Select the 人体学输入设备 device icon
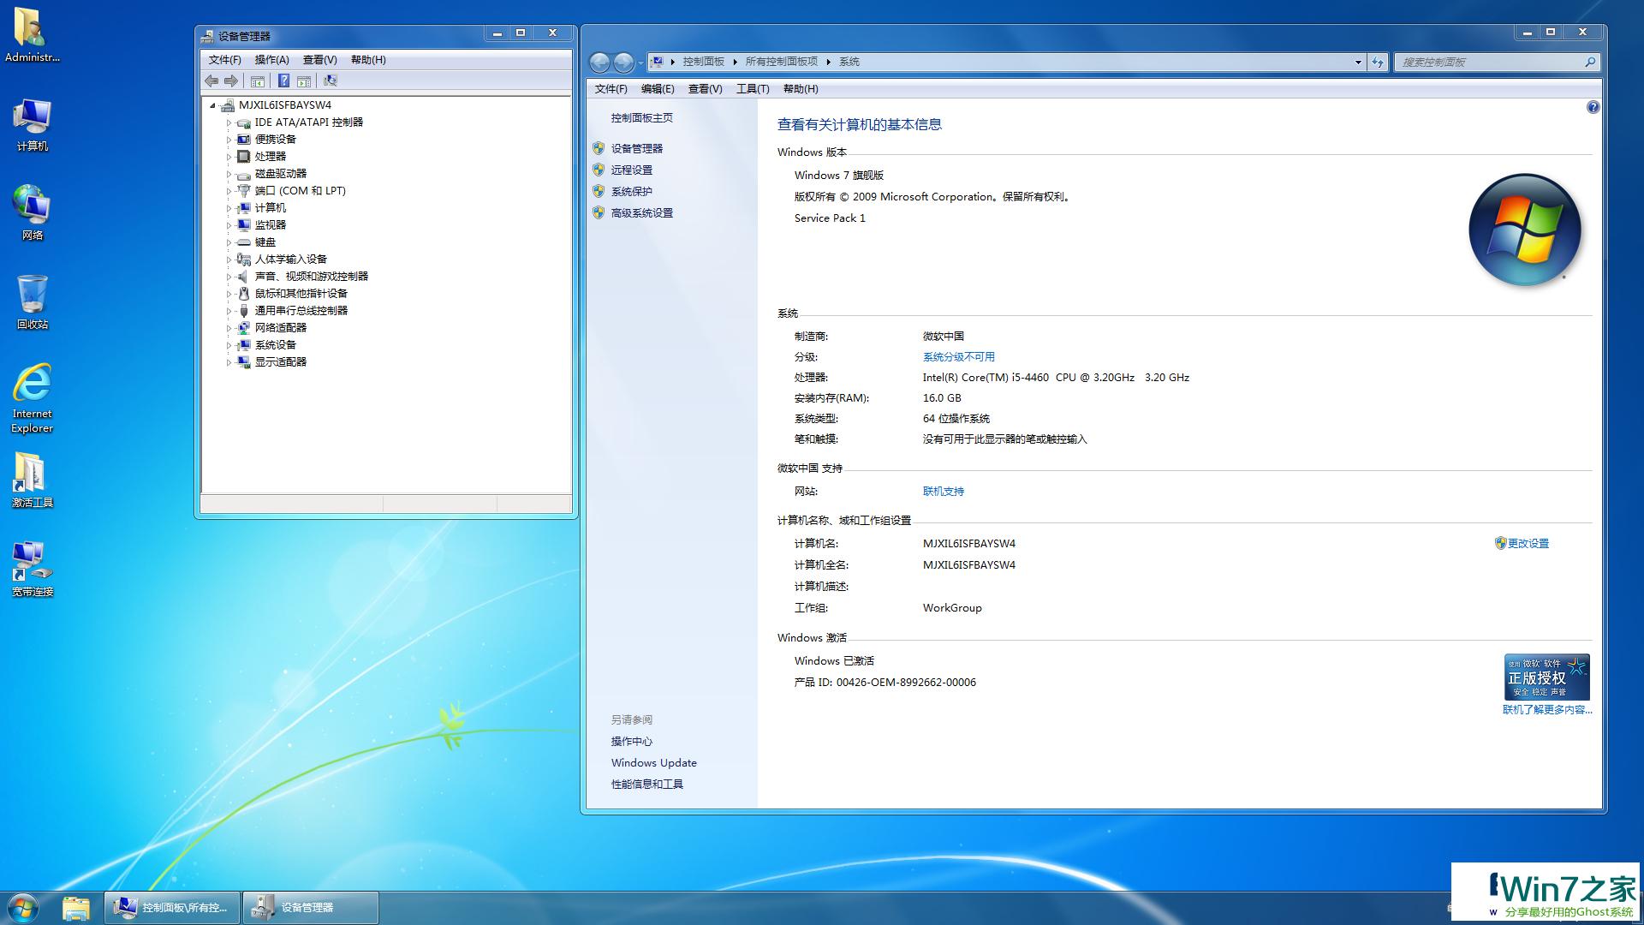 [244, 259]
